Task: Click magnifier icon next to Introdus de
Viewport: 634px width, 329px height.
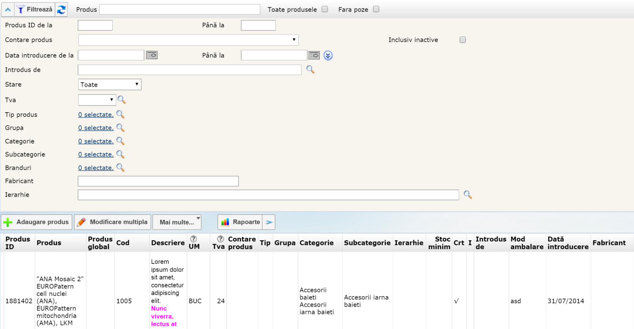Action: (x=310, y=69)
